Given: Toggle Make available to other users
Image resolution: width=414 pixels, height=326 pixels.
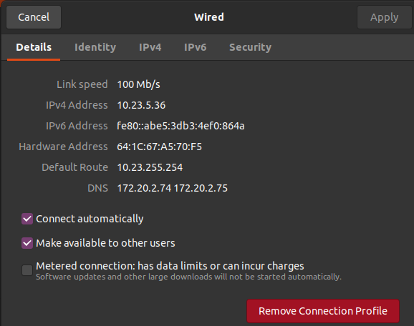Looking at the screenshot, I should 27,243.
